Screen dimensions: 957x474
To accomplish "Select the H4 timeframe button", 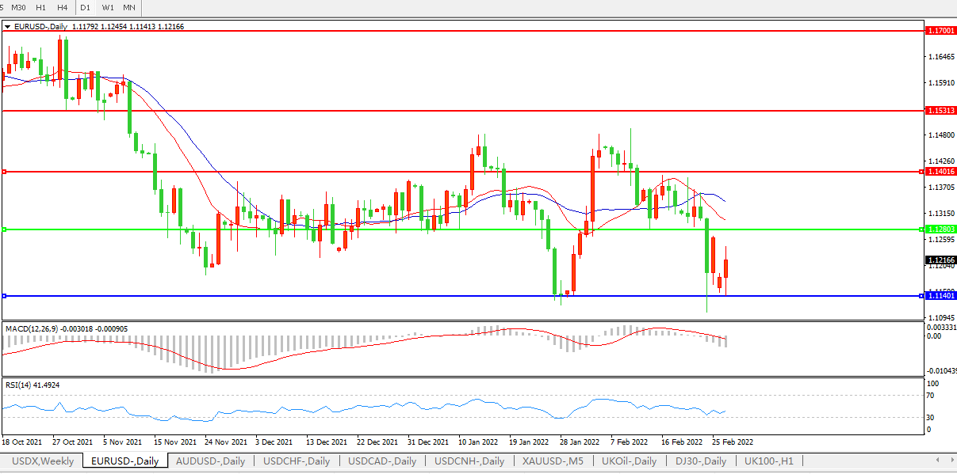I will (62, 7).
